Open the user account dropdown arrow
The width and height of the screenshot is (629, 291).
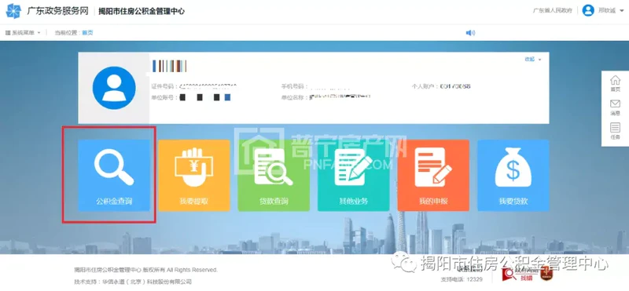point(622,11)
